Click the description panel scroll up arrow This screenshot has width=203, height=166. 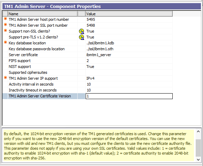(x=198, y=131)
